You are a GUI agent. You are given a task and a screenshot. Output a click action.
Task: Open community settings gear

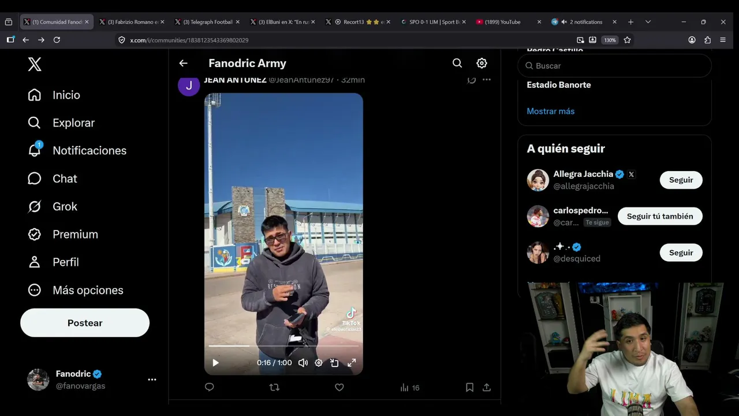pyautogui.click(x=482, y=63)
